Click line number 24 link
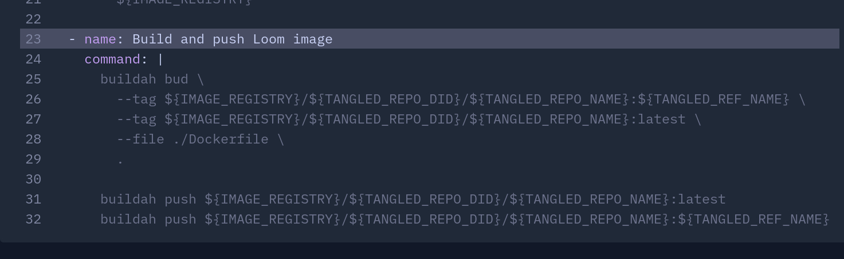The width and height of the screenshot is (844, 259). coord(33,59)
